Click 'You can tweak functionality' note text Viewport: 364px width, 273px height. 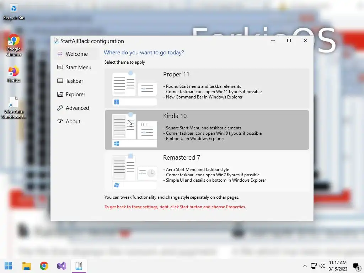coord(172,197)
